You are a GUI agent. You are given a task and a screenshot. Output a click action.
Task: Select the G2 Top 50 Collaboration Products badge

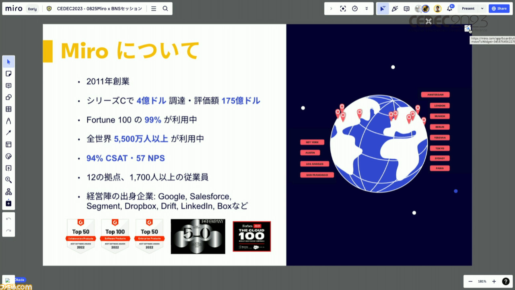(x=80, y=236)
